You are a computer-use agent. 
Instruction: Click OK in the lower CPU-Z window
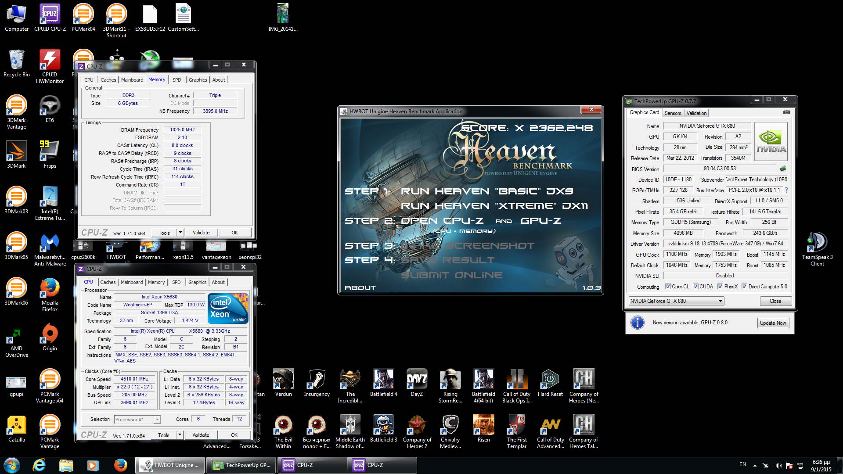234,435
